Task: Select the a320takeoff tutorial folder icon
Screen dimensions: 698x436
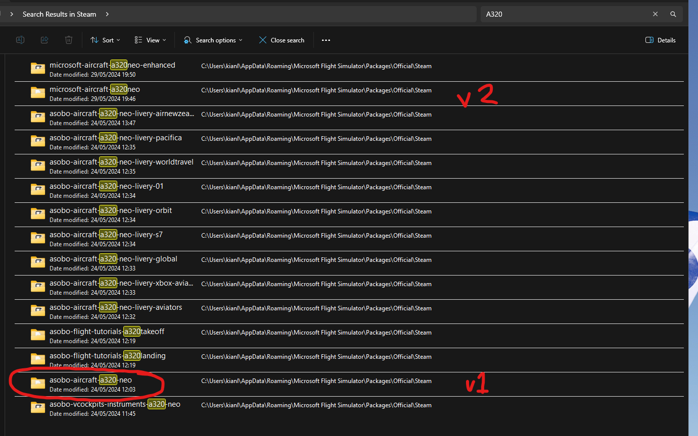Action: click(x=38, y=335)
